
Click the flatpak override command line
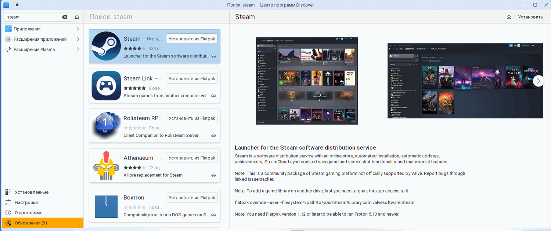click(x=324, y=202)
